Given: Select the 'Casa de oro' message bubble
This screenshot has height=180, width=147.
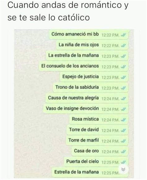Looking at the screenshot, I should (x=100, y=151).
